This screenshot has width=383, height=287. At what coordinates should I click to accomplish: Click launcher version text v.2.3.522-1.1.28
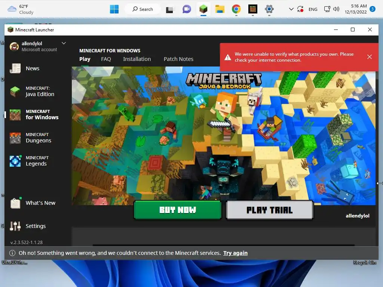[27, 242]
